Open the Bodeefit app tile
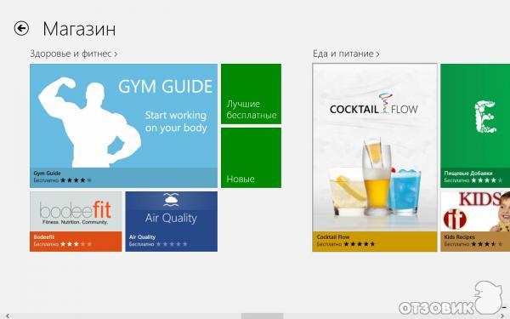 tap(76, 221)
